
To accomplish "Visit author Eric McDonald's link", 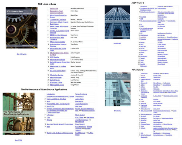I will coord(80,133).
